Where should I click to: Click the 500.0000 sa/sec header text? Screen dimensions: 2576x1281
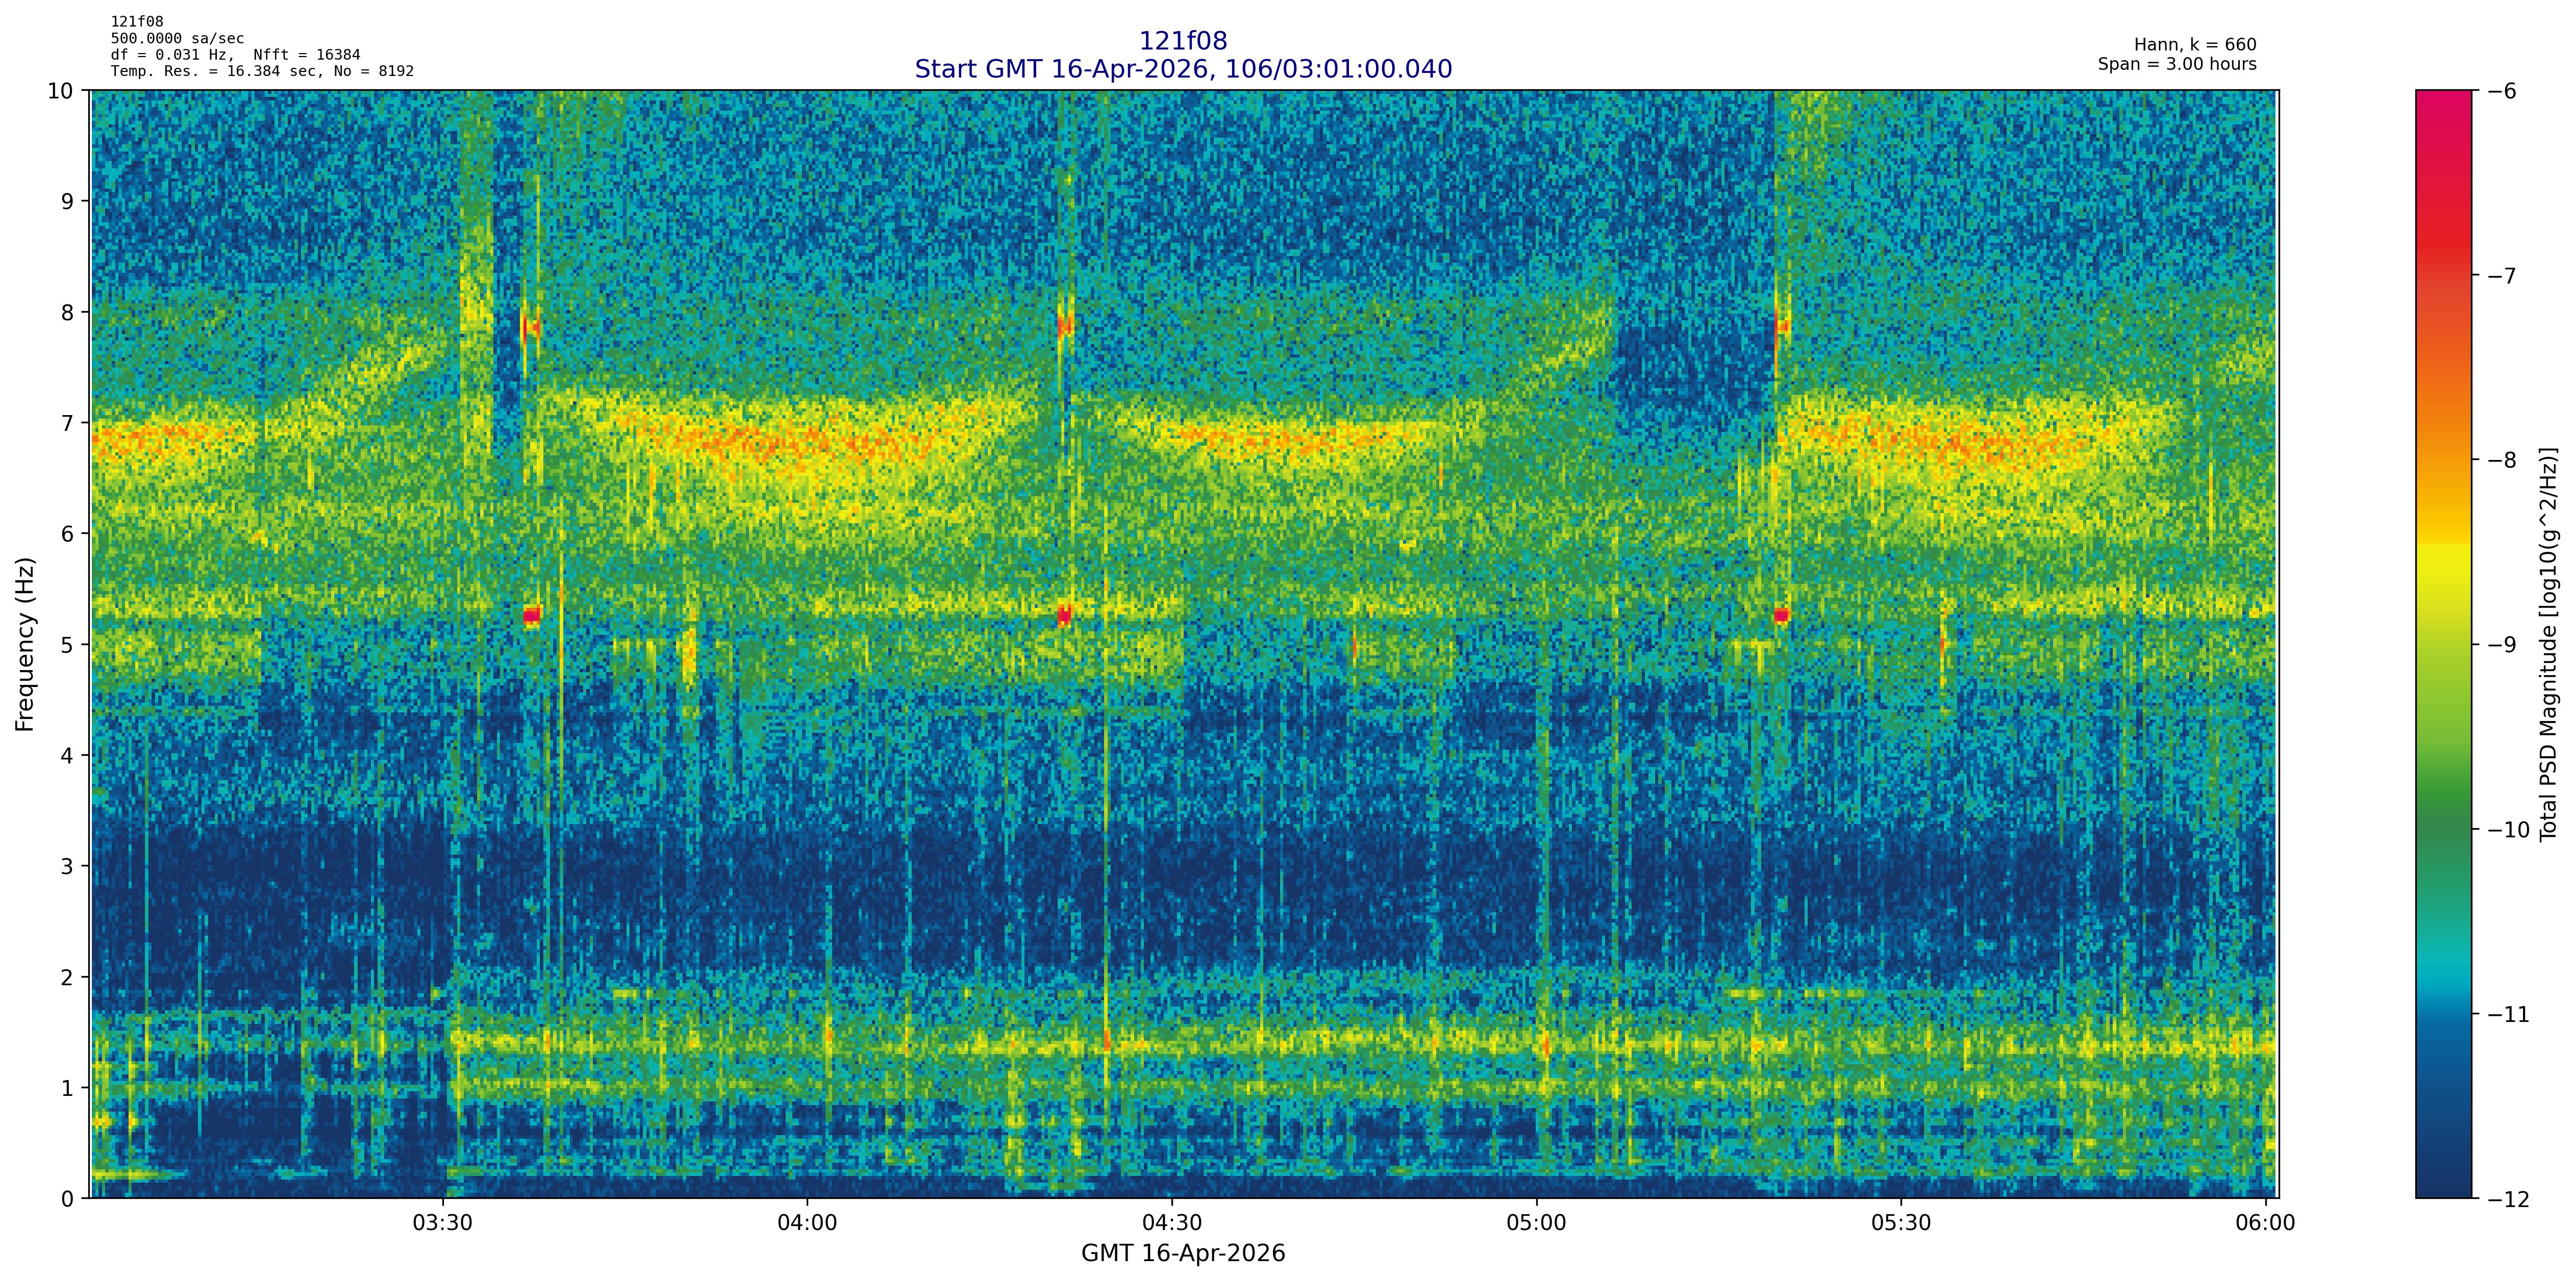point(177,39)
